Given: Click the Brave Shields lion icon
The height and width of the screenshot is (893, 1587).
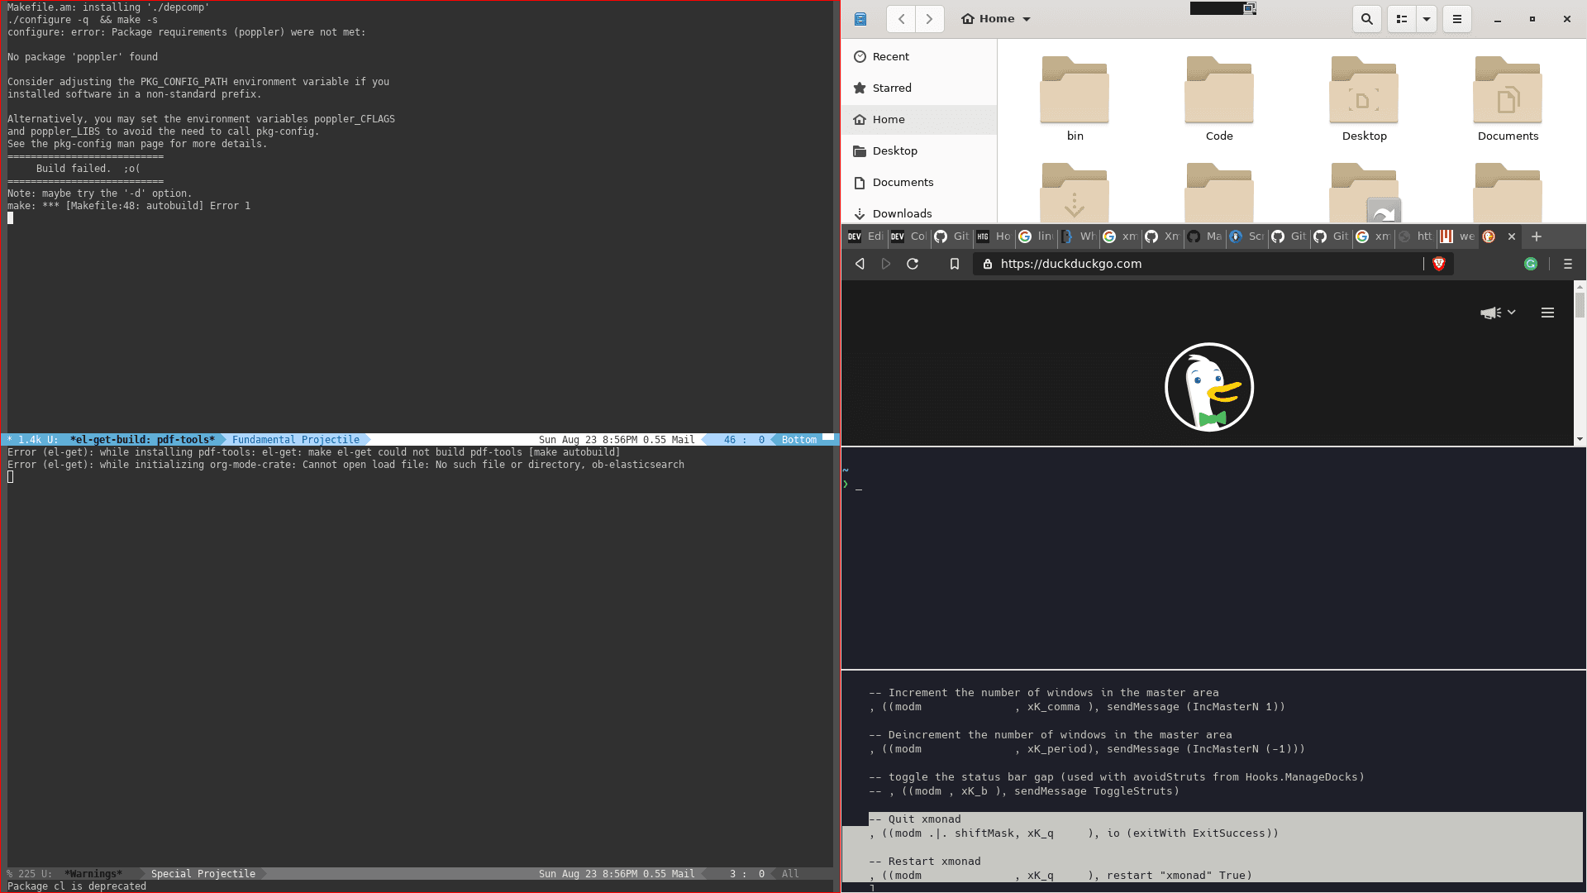Looking at the screenshot, I should tap(1438, 264).
